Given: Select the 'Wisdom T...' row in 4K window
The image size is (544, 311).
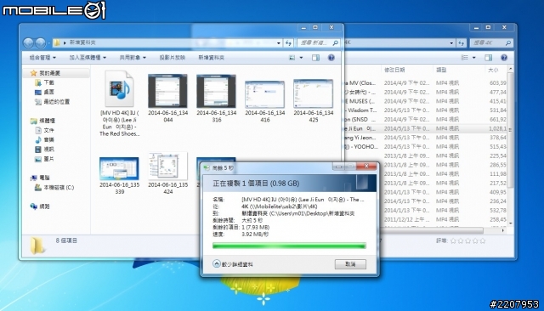Looking at the screenshot, I should 425,110.
